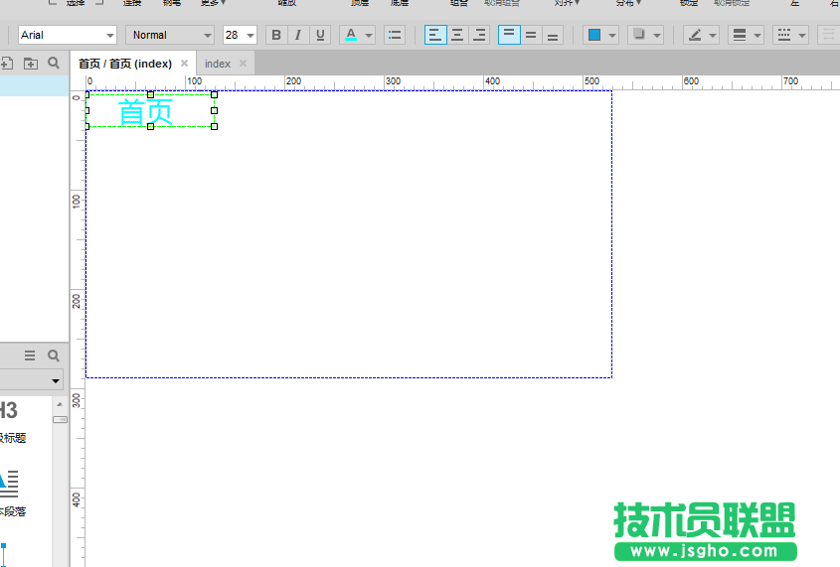This screenshot has height=567, width=840.
Task: Open the line width dropdown arrow
Action: click(x=756, y=36)
